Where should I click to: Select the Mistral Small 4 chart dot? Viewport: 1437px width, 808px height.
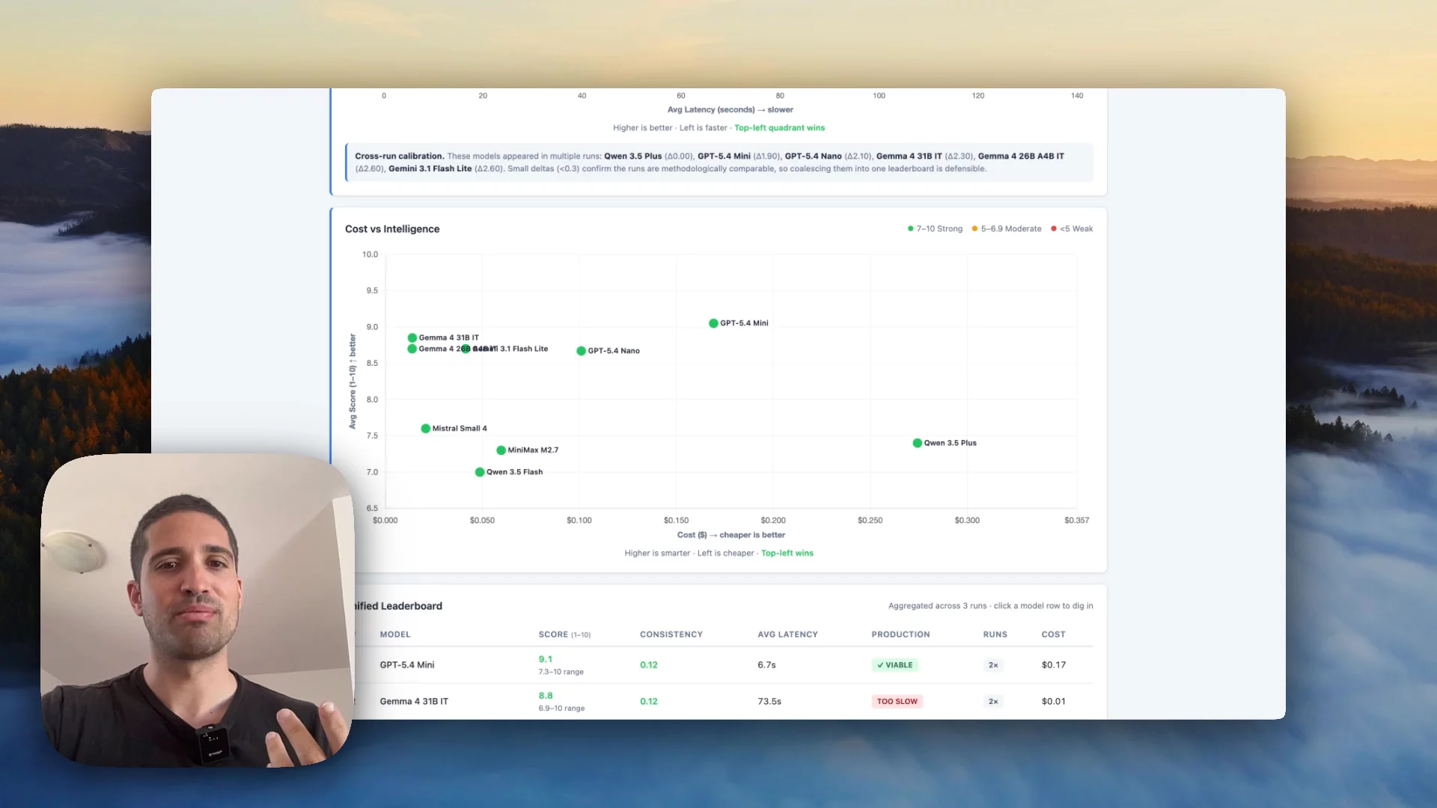pos(425,429)
